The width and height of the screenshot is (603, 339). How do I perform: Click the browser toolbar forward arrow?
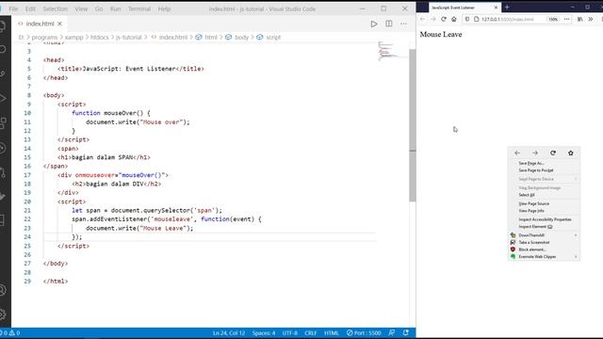pyautogui.click(x=433, y=19)
